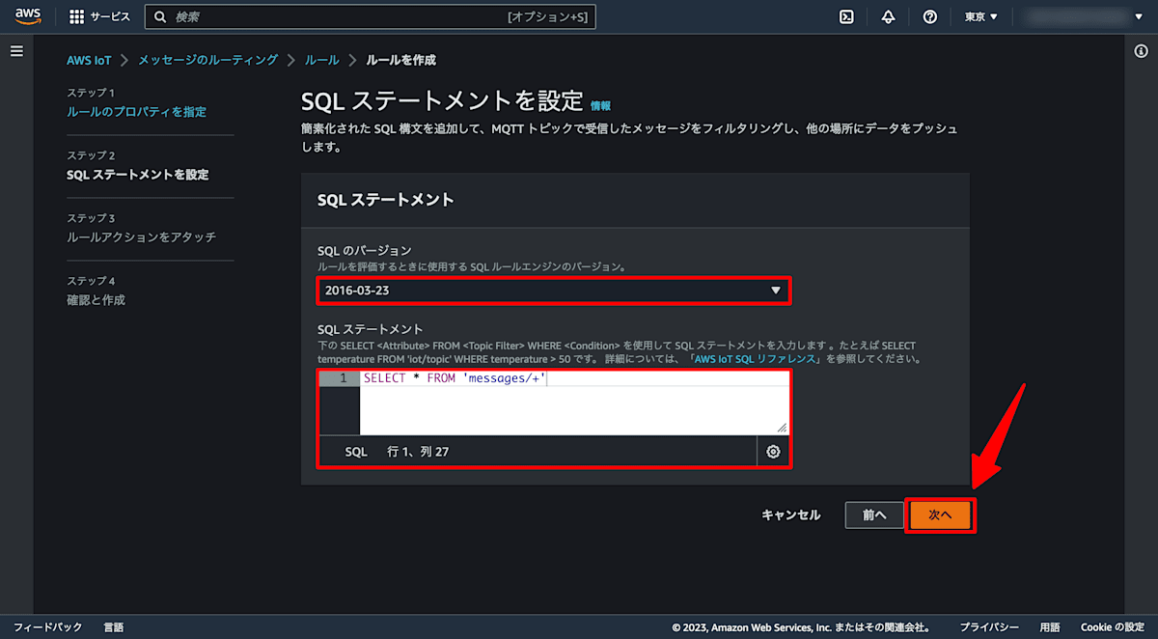The height and width of the screenshot is (639, 1158).
Task: Open プライバシー footer link
Action: tap(989, 627)
